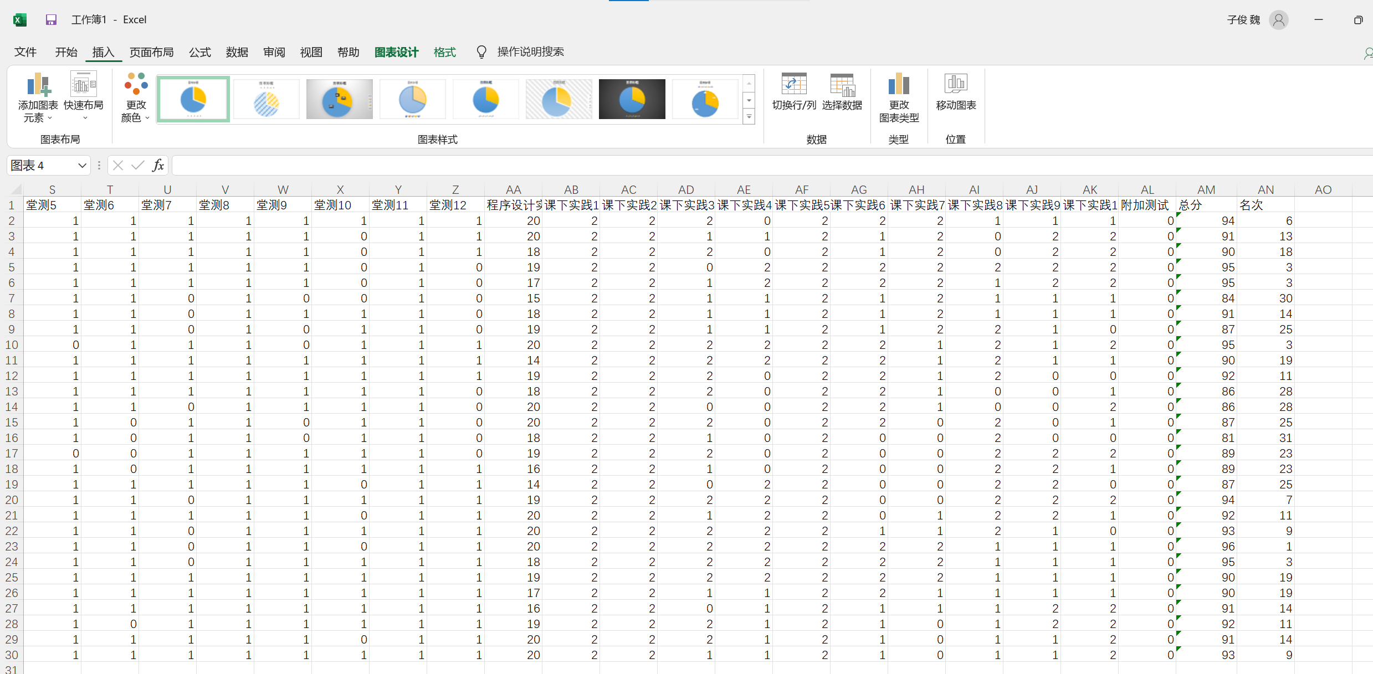Click the user account avatar

(x=1279, y=20)
